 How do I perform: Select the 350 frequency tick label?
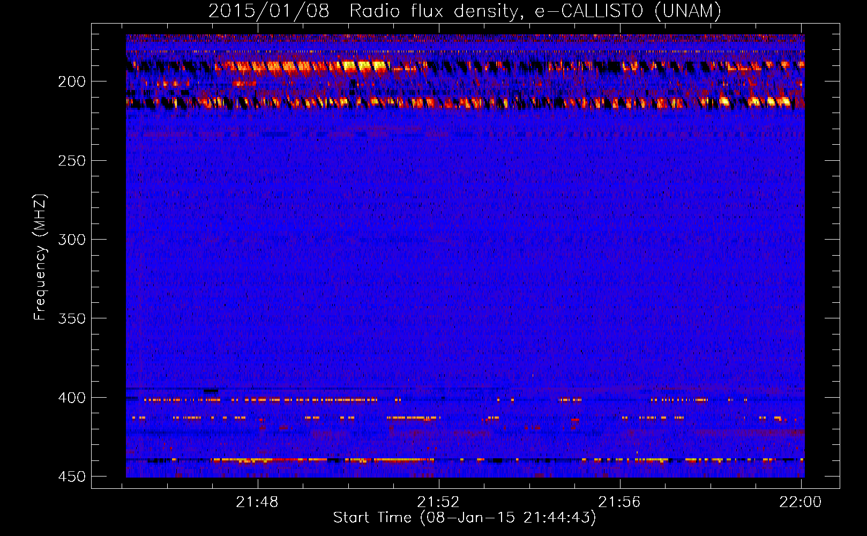(x=72, y=318)
